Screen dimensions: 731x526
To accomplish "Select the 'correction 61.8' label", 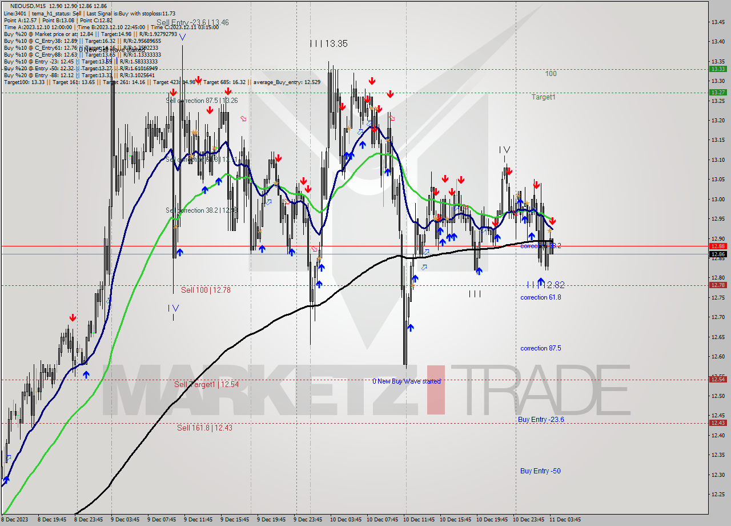I will [540, 297].
